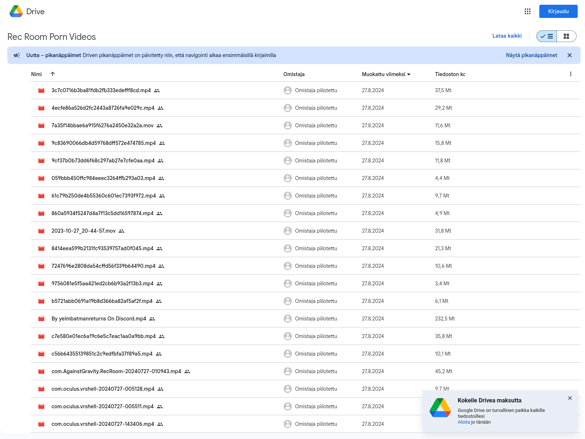The image size is (585, 439).
Task: Click video icon for 3c7c0716b3ba81fdb2fb333edefff8cd.mp4
Action: pyautogui.click(x=41, y=90)
